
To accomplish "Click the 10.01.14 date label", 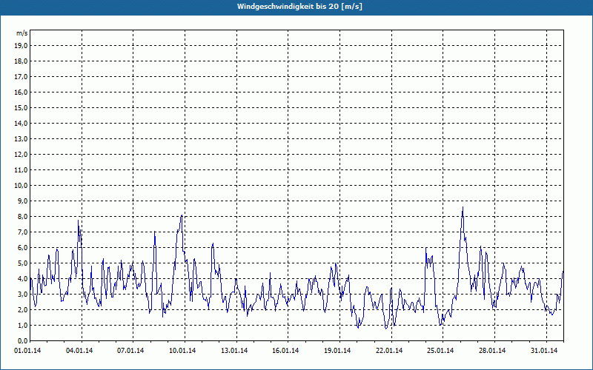I will click(x=182, y=351).
